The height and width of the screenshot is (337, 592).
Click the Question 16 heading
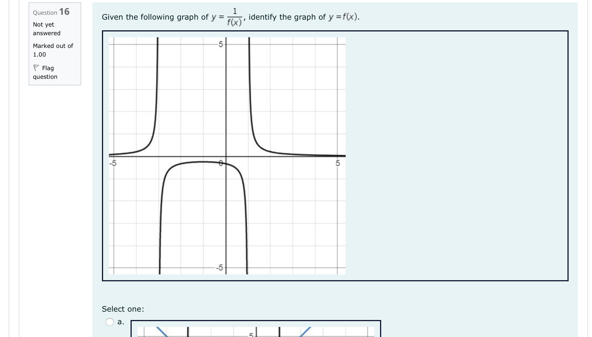click(51, 12)
